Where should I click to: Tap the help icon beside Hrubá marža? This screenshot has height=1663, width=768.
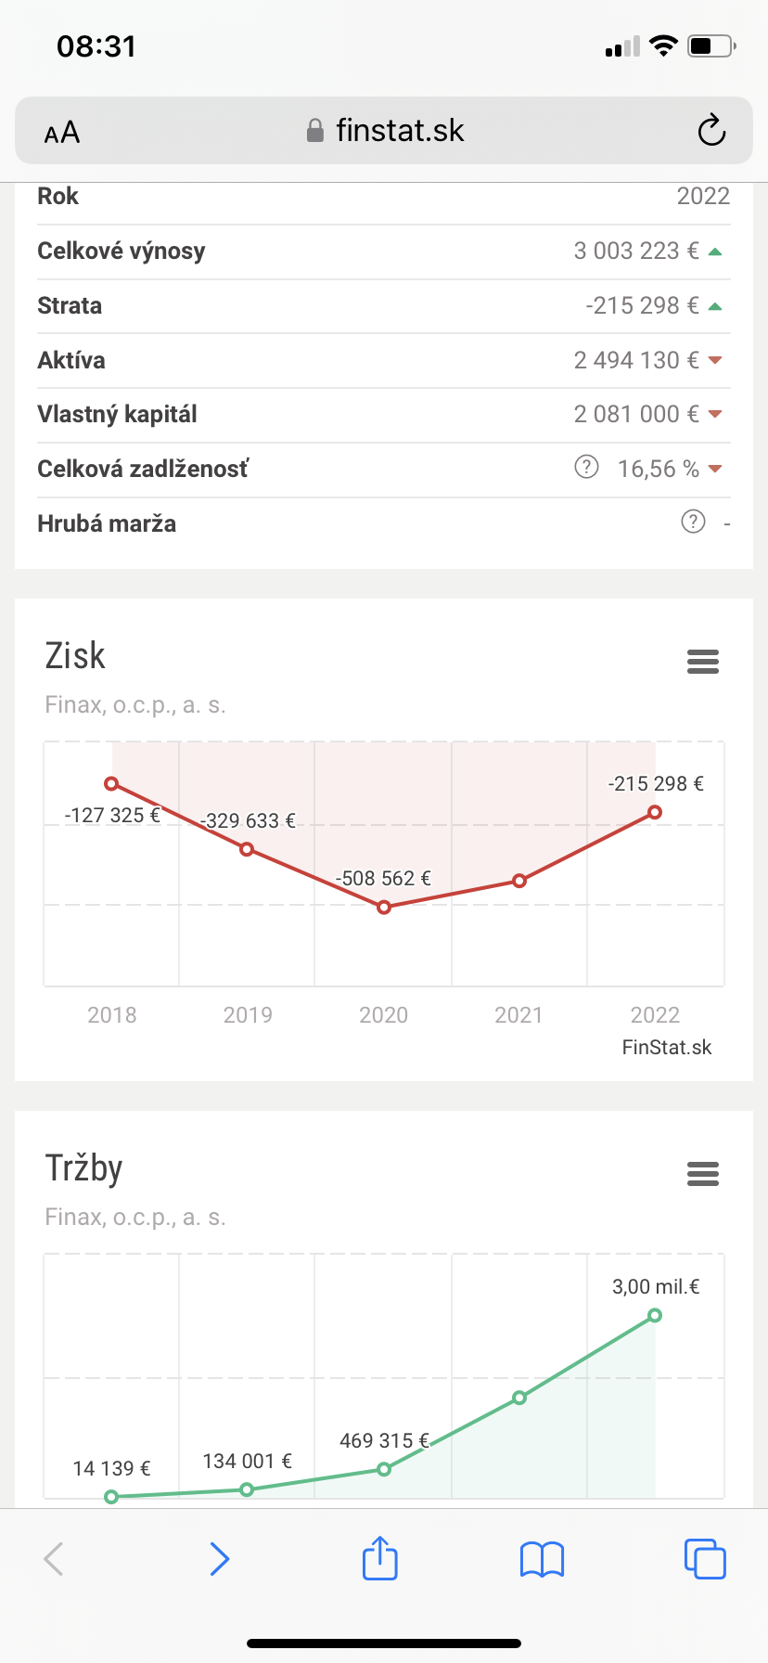[x=693, y=522]
